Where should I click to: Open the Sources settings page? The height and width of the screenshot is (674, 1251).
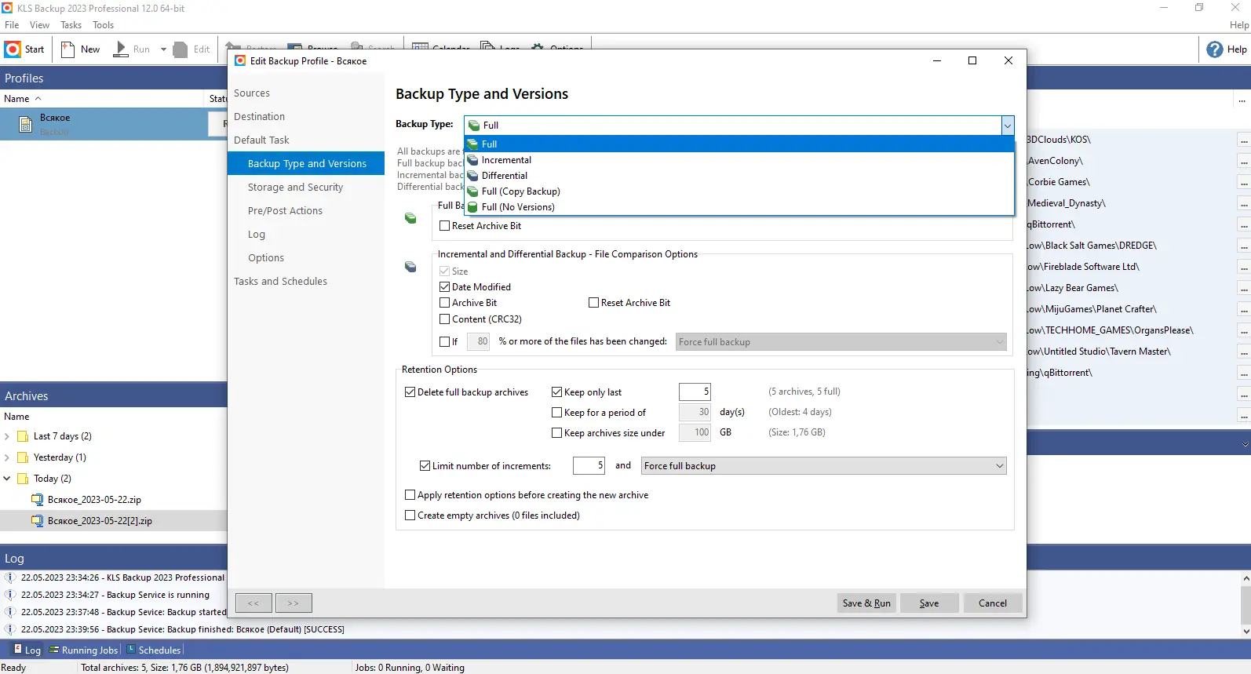click(x=252, y=93)
